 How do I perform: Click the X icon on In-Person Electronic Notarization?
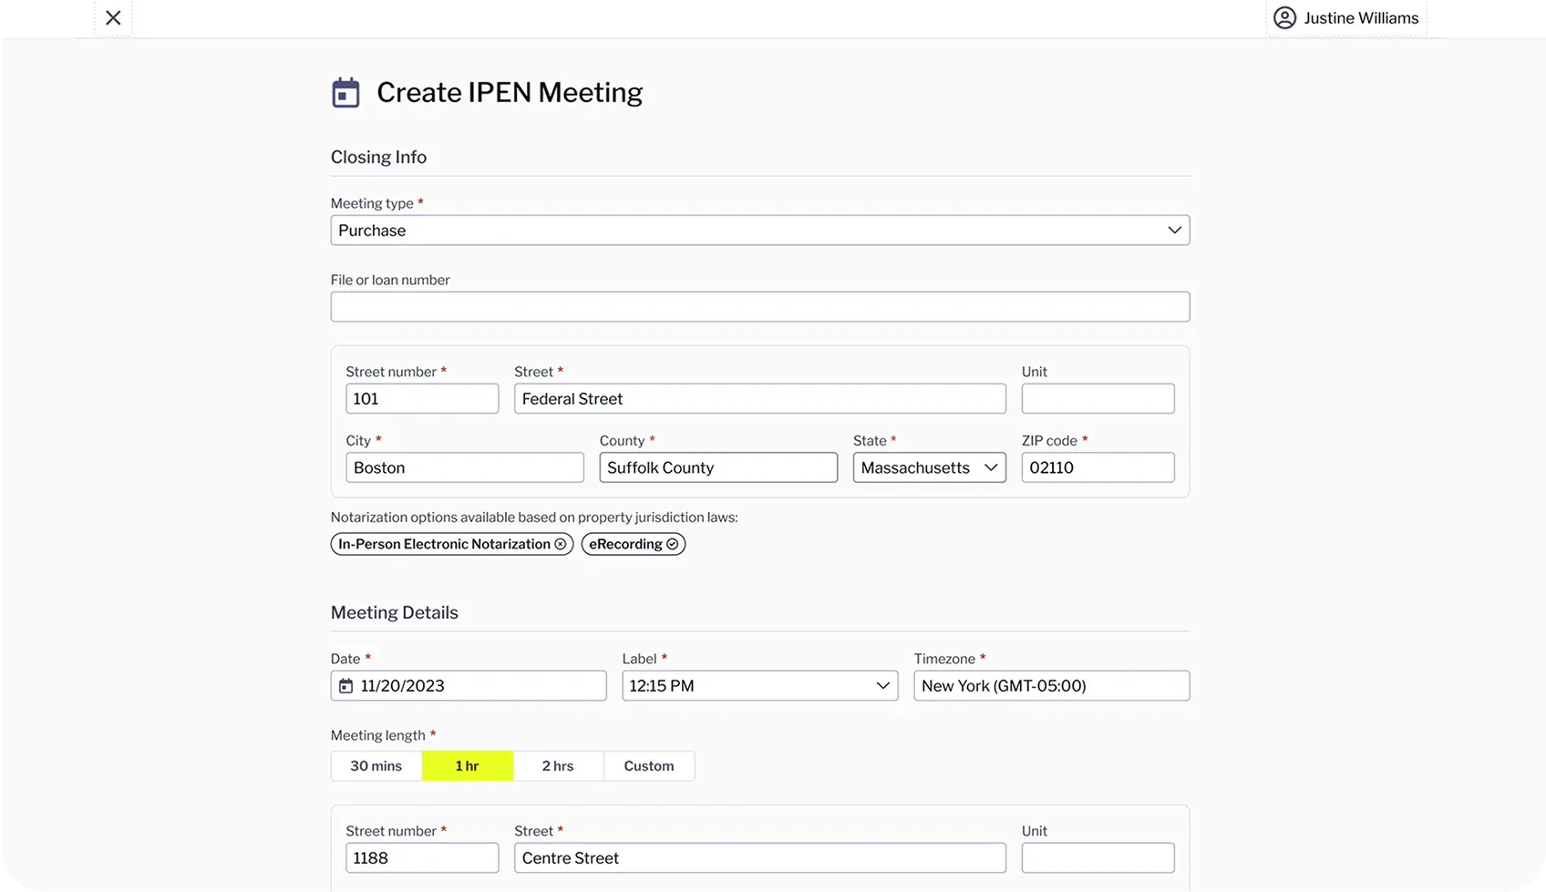[x=561, y=544]
